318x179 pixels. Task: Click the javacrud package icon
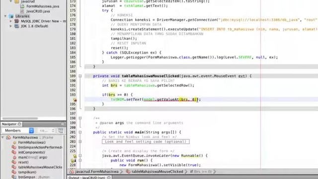[x=17, y=1]
